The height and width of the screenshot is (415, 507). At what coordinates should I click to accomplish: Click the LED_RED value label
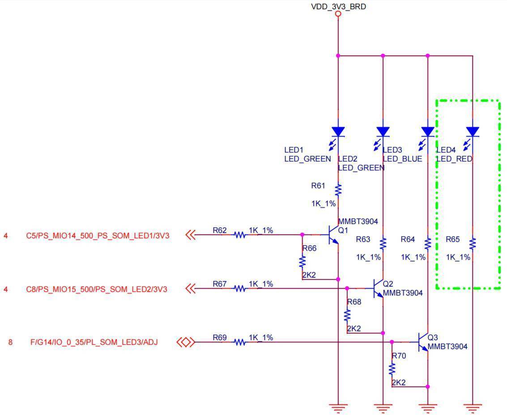click(454, 159)
